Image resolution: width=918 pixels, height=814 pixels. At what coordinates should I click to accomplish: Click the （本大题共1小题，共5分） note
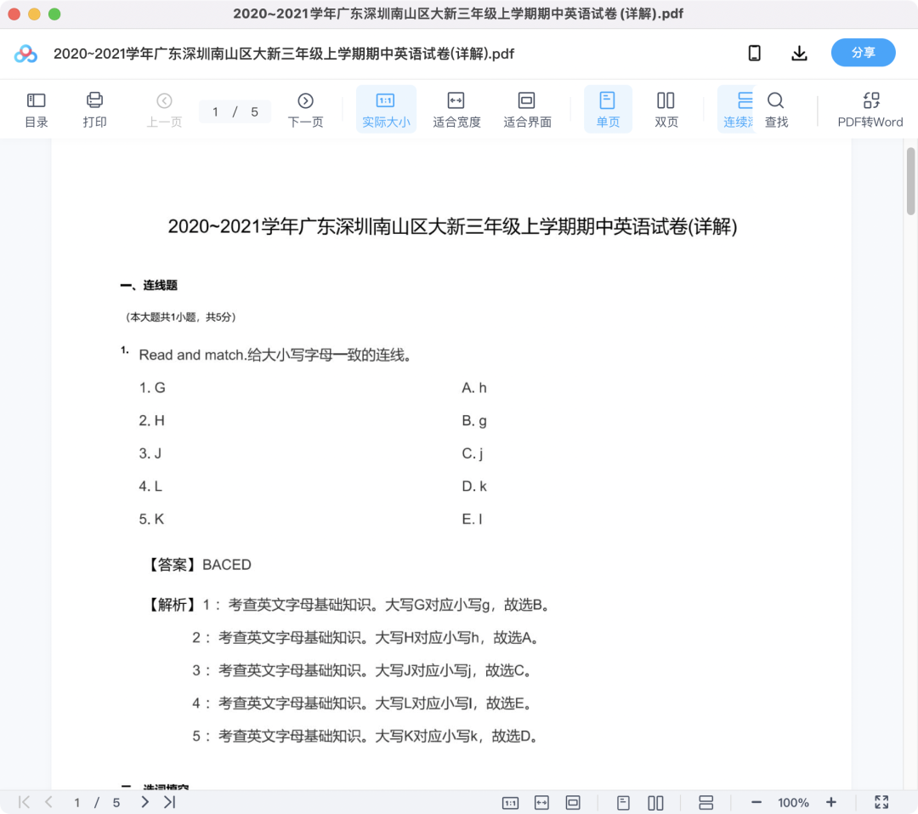[x=181, y=317]
